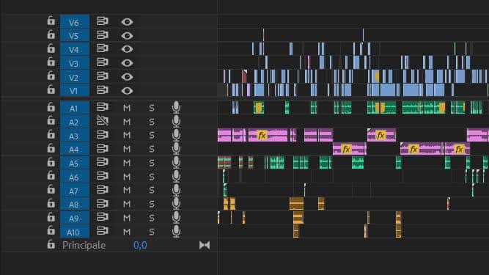Solo audio track A4

(152, 149)
